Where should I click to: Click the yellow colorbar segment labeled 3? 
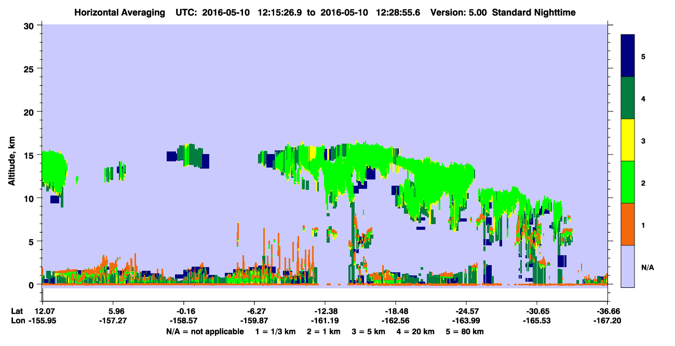click(x=628, y=140)
